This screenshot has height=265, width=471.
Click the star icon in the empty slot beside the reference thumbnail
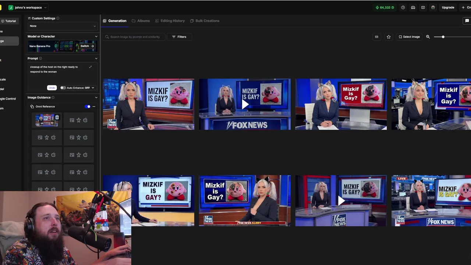(78, 120)
